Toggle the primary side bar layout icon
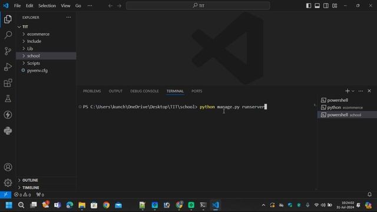This screenshot has height=212, width=377. point(309,5)
